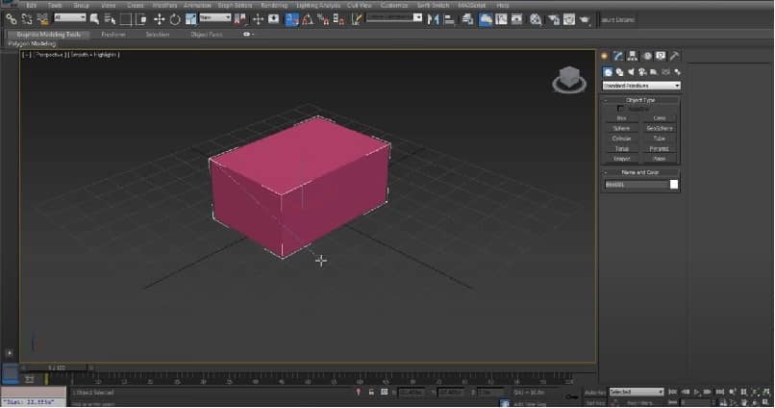This screenshot has width=775, height=408.
Task: Select the Cameras category icon
Action: point(642,72)
